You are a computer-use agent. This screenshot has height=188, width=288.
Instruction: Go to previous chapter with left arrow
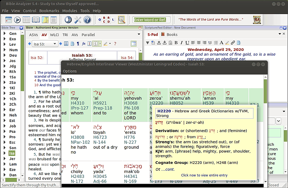[30, 44]
